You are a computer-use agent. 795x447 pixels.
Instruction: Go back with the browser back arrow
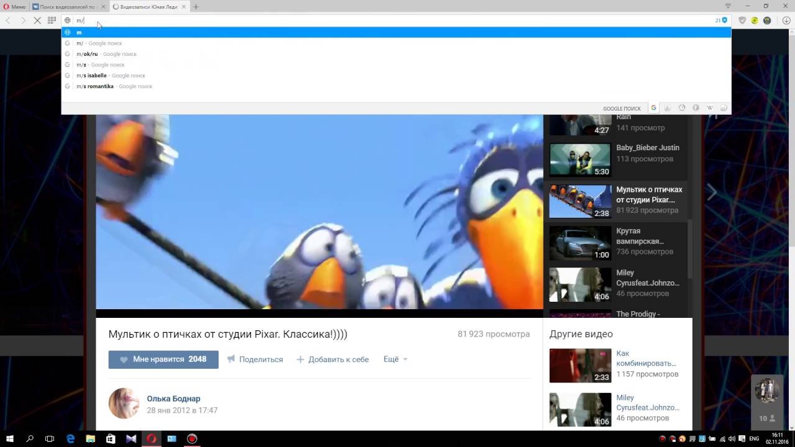coord(9,20)
